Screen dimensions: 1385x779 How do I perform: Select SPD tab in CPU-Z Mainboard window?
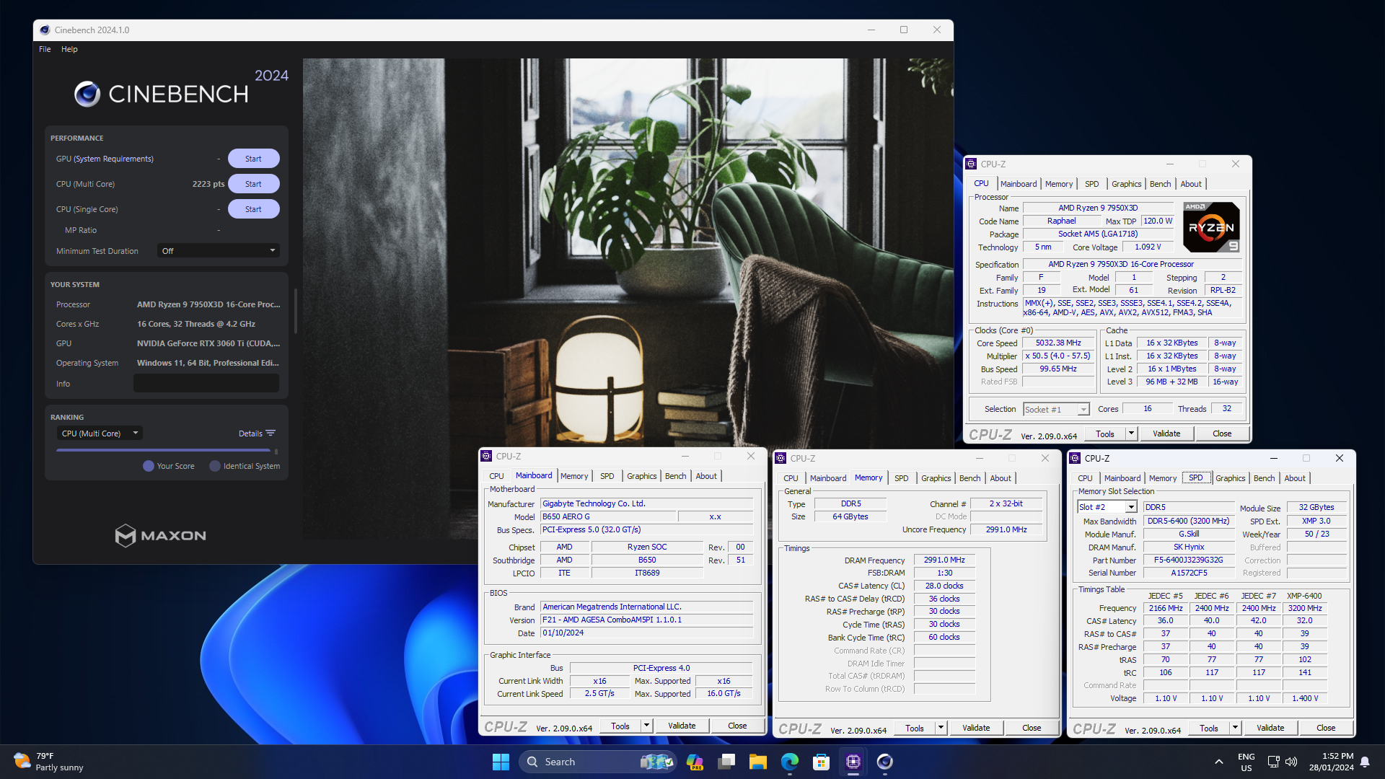click(x=607, y=476)
